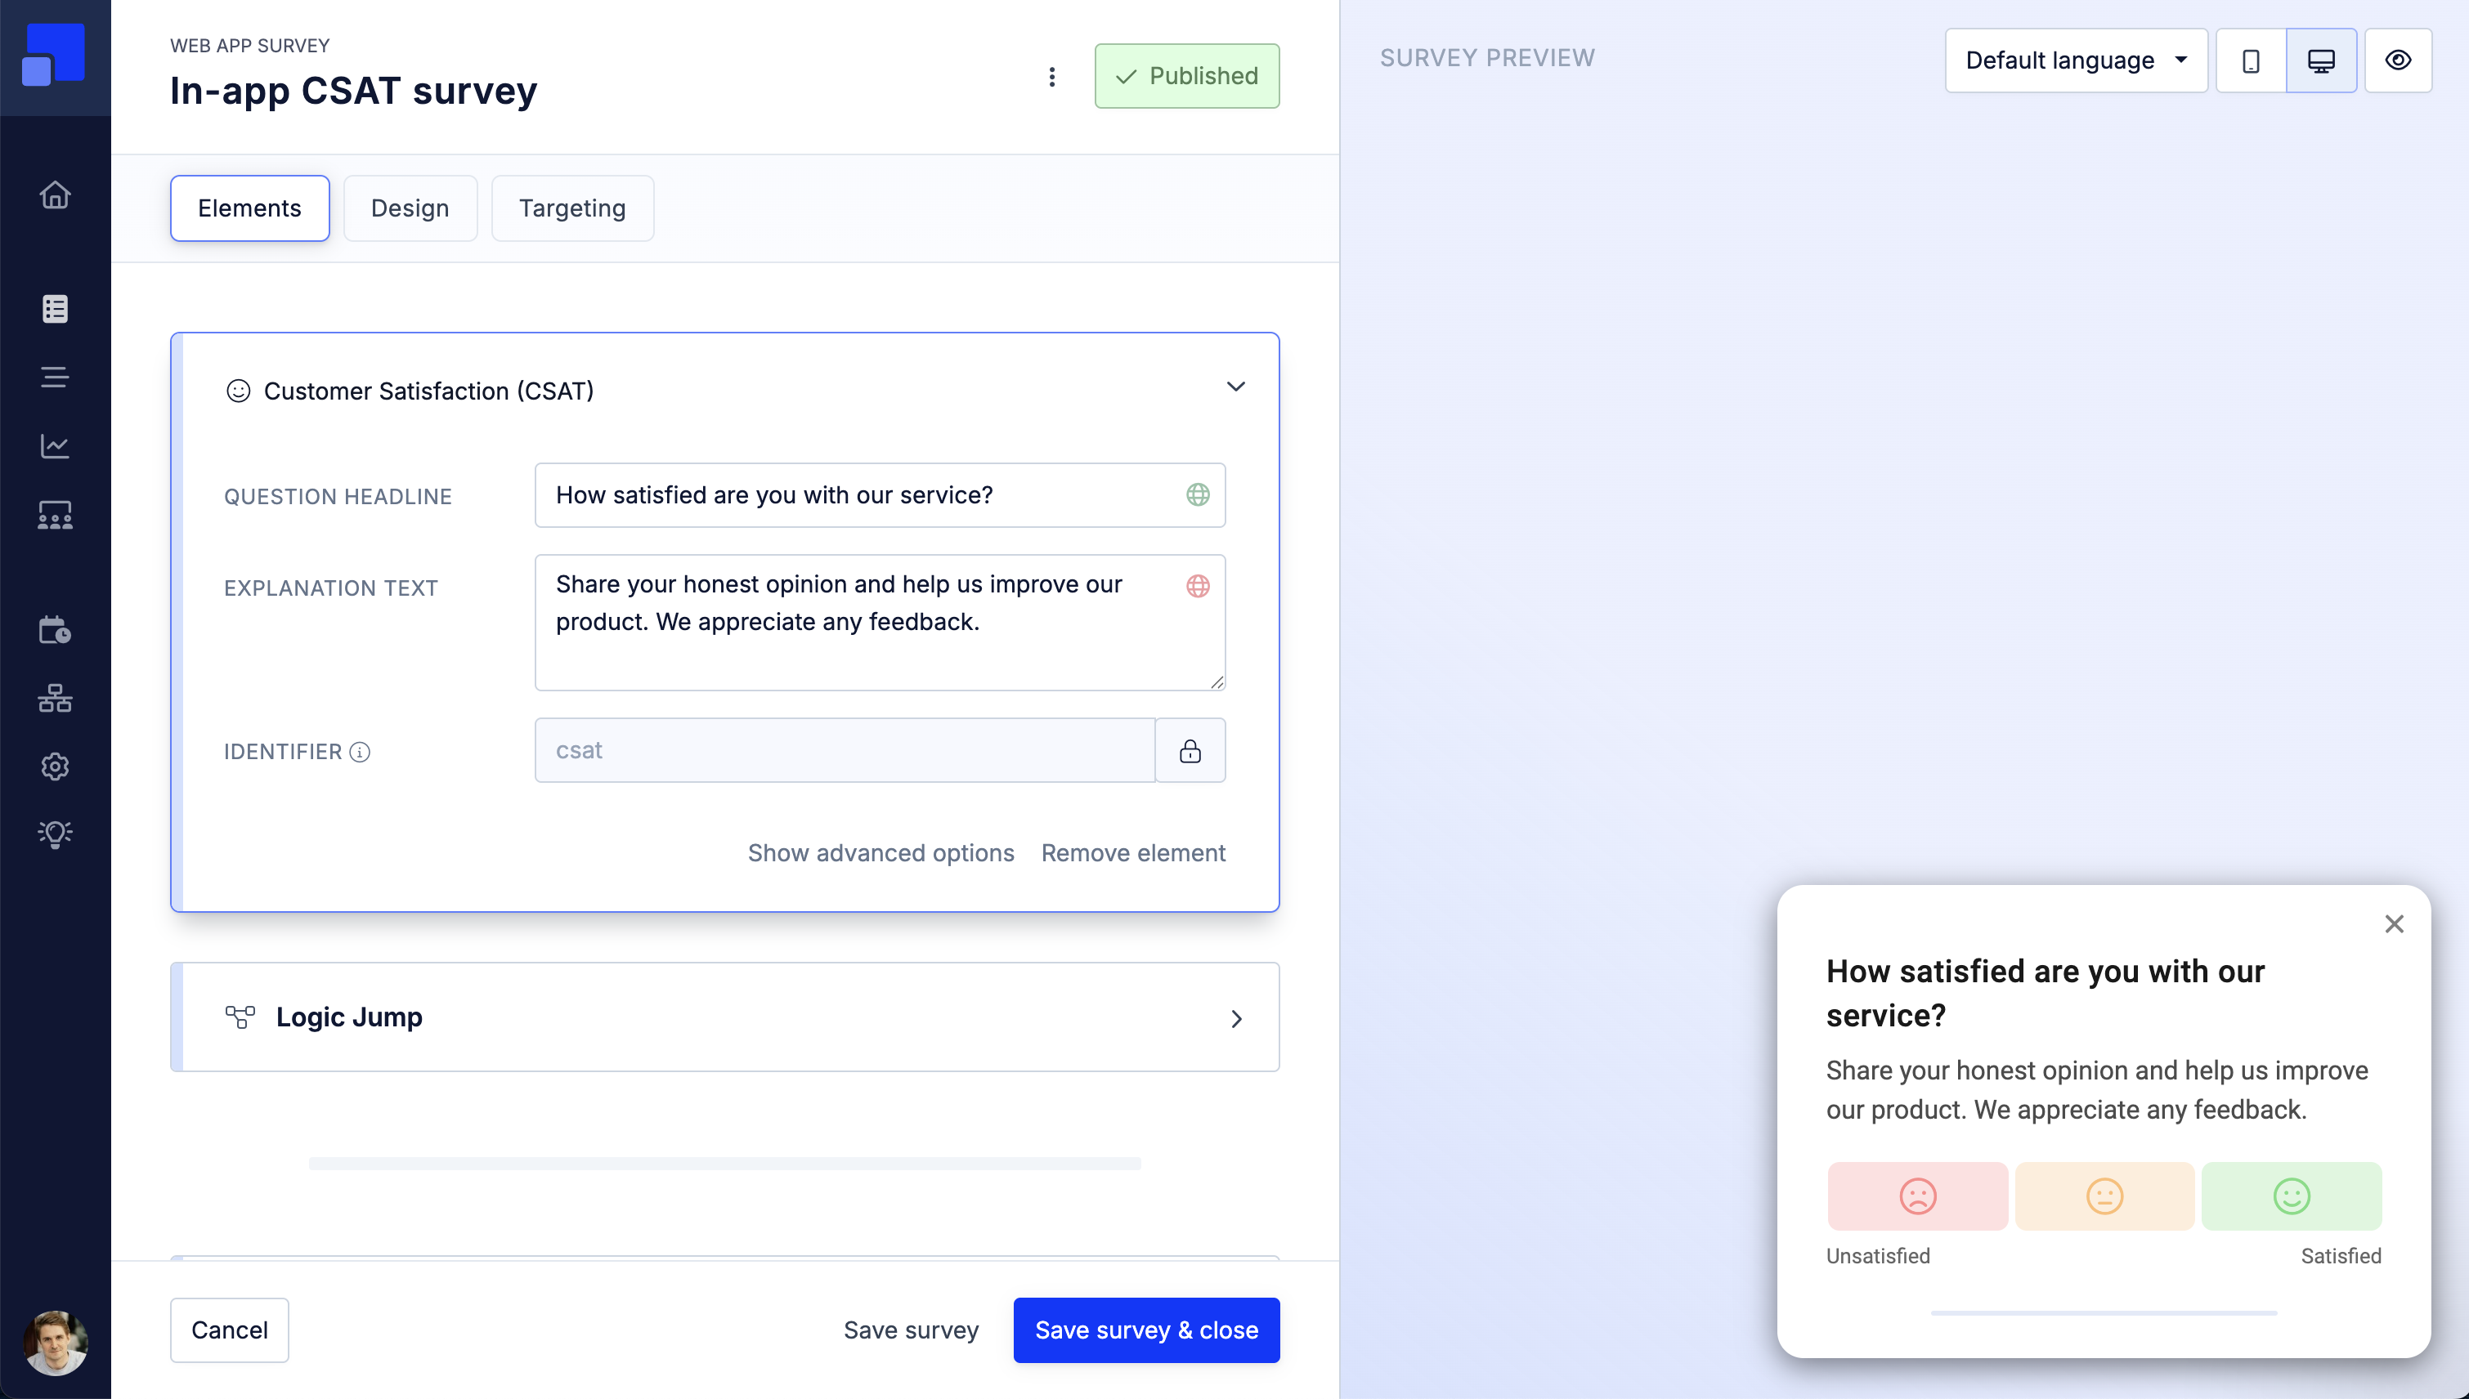The height and width of the screenshot is (1399, 2469).
Task: Switch to the Design tab
Action: [x=410, y=208]
